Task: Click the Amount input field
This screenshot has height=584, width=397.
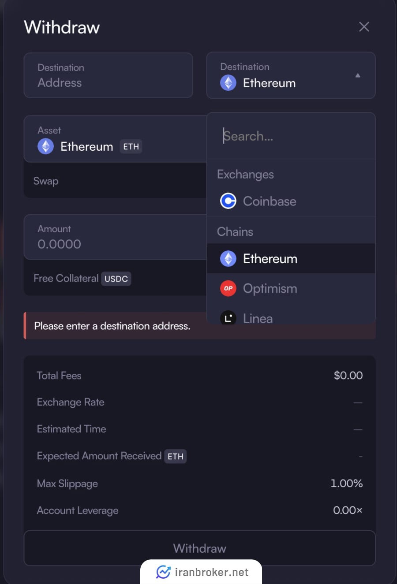Action: (x=115, y=237)
